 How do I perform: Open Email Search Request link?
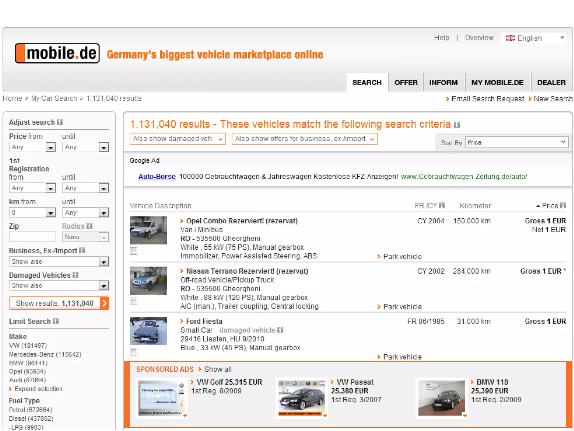(487, 99)
